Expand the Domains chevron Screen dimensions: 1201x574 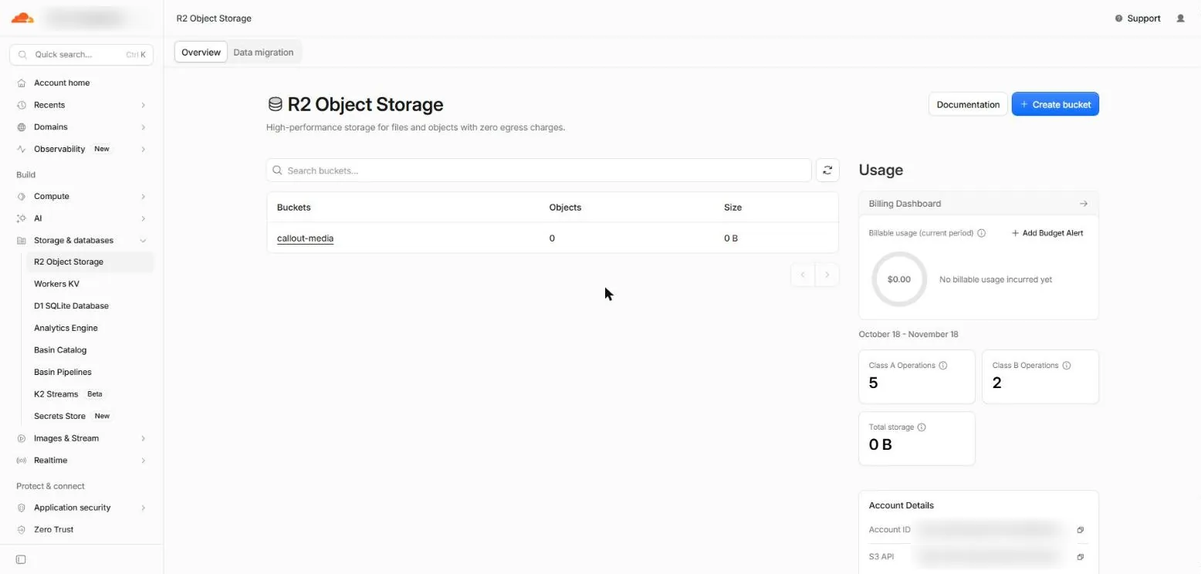click(x=144, y=127)
